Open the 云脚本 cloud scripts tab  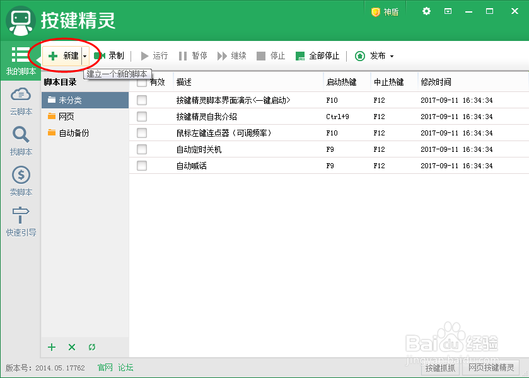tap(21, 101)
